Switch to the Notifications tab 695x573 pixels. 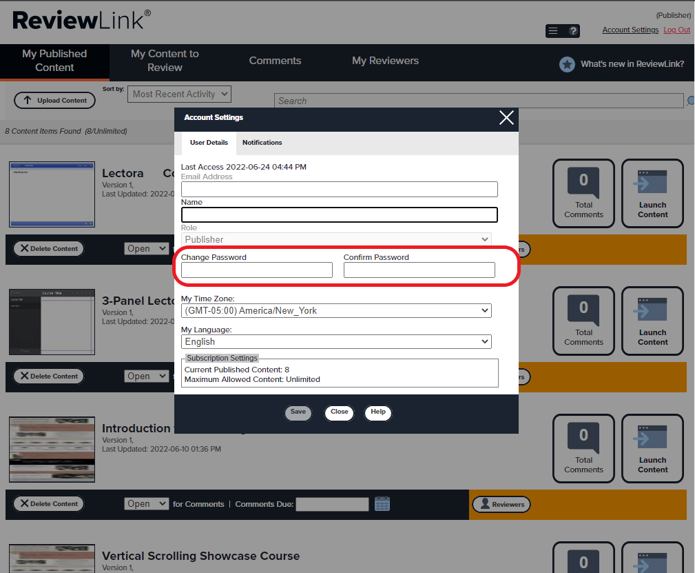click(262, 143)
